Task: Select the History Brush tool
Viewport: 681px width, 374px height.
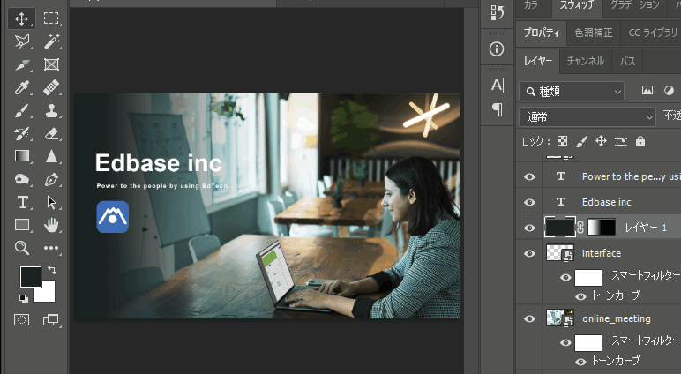Action: pyautogui.click(x=21, y=133)
